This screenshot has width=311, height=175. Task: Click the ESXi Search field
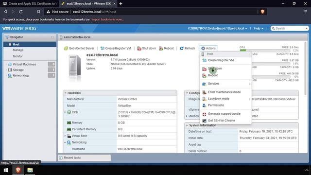(290, 28)
